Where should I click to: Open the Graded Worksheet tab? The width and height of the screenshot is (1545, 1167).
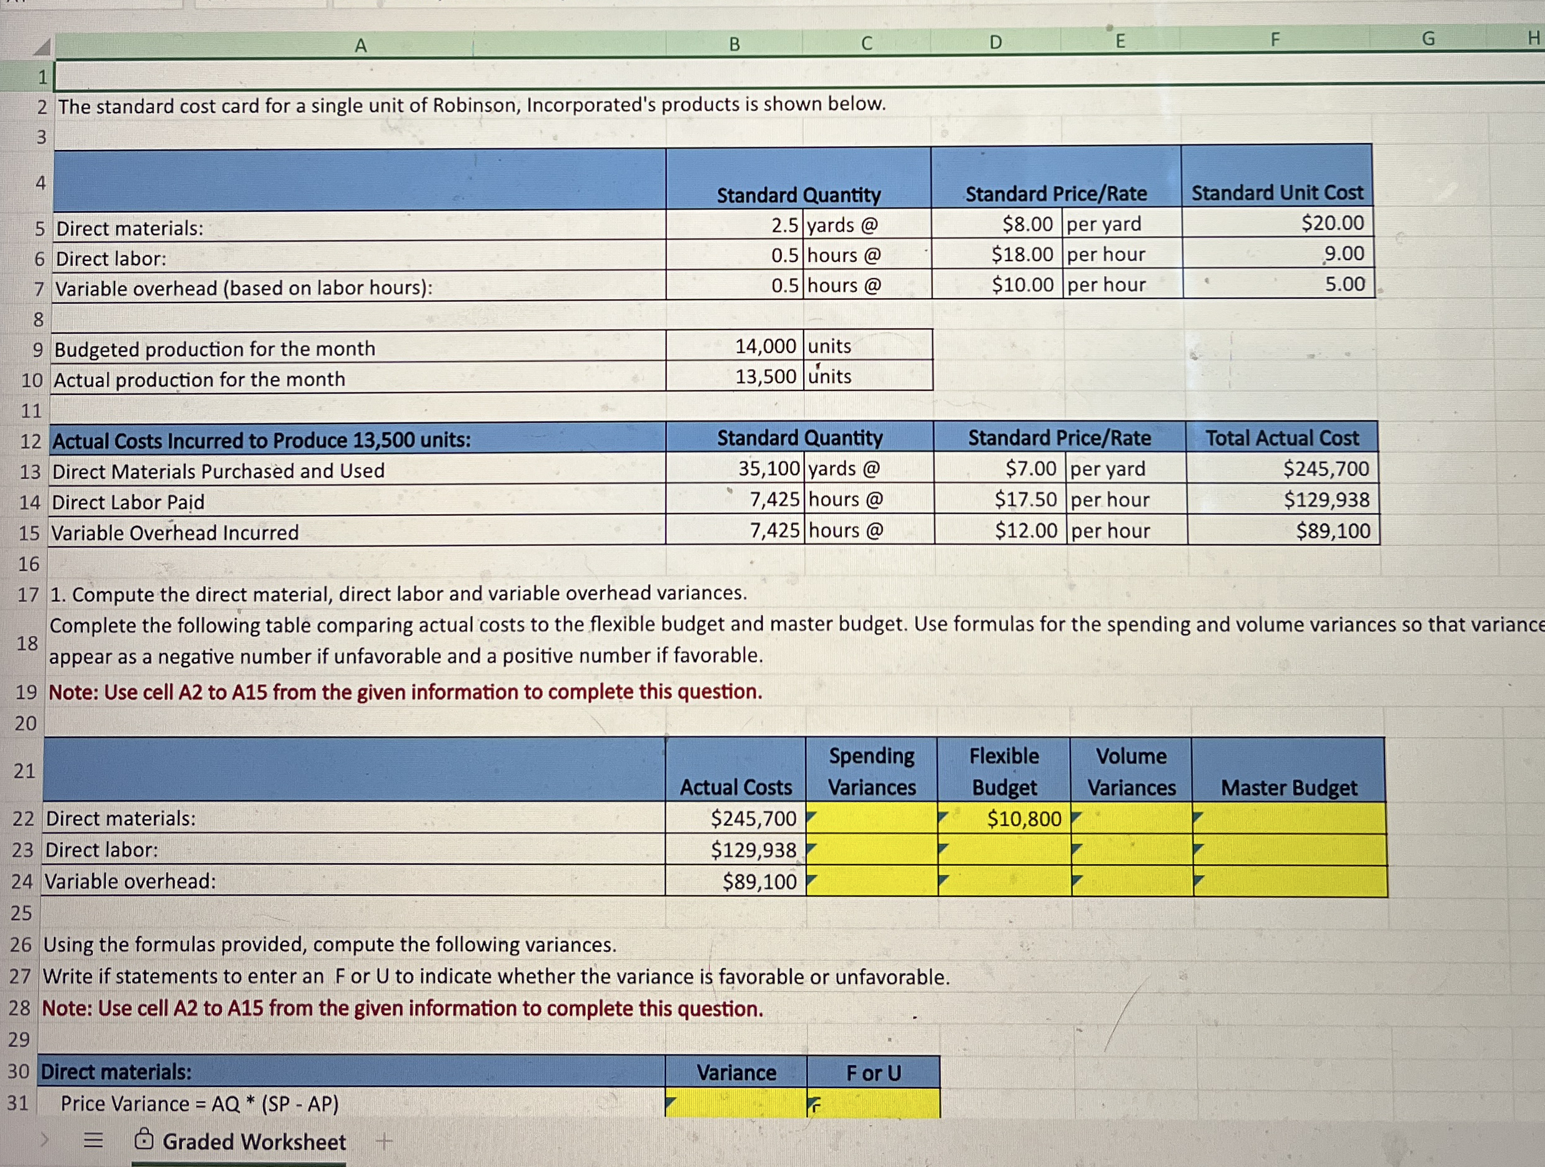[254, 1142]
